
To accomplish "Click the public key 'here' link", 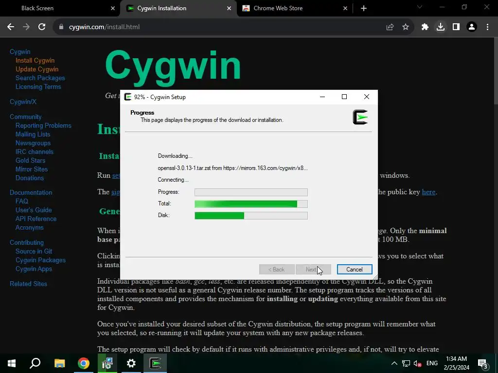I will 428,192.
